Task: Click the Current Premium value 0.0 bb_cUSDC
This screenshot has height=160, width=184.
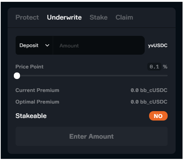Action: point(149,90)
